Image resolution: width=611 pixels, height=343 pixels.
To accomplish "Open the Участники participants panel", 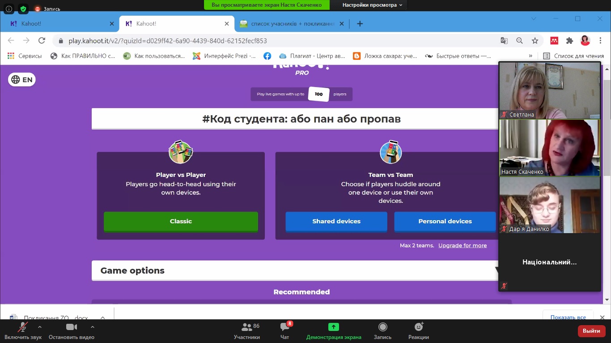I will pyautogui.click(x=247, y=331).
